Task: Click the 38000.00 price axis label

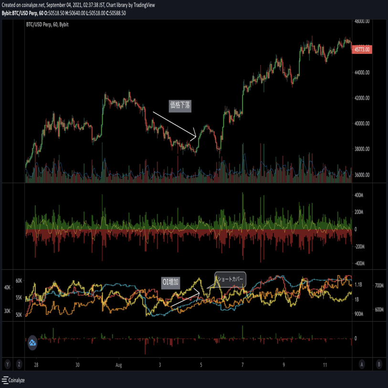Action: 362,149
